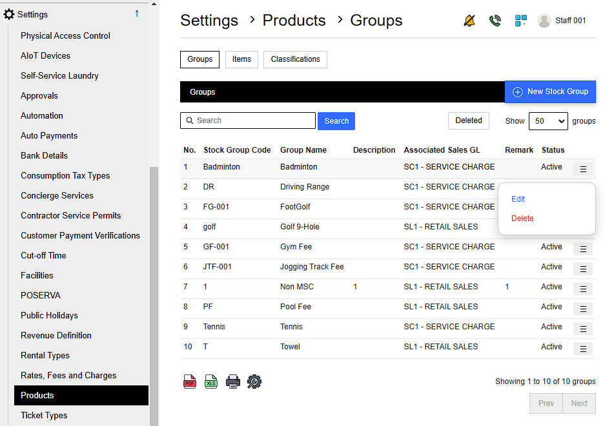Open the phone call icon in header
The image size is (614, 426).
[x=495, y=21]
